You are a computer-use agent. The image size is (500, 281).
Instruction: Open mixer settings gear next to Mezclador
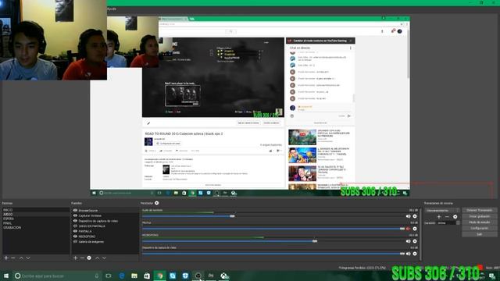(x=156, y=203)
